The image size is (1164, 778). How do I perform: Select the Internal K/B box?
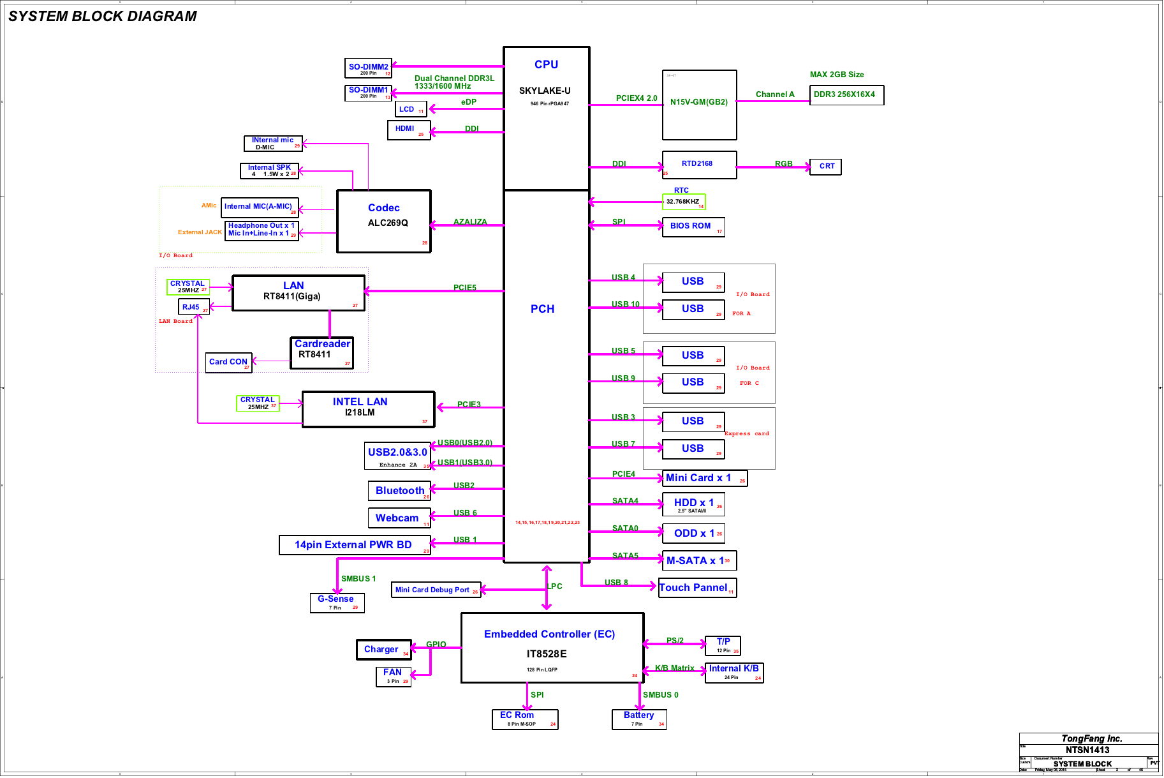pos(734,673)
